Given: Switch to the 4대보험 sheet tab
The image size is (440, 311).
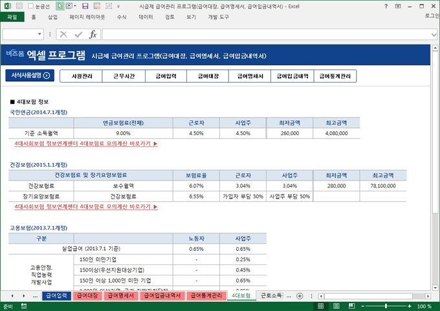Looking at the screenshot, I should (241, 295).
